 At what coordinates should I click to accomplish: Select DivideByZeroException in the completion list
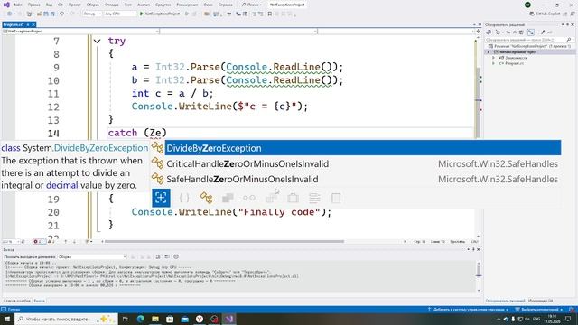pyautogui.click(x=363, y=148)
